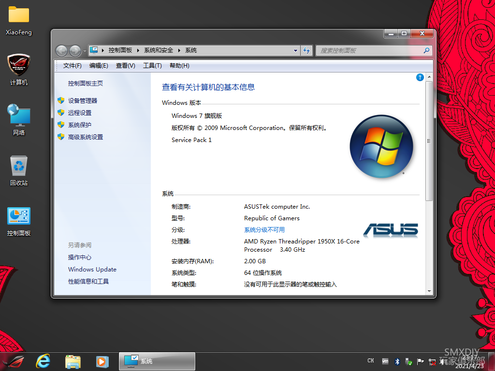Open Windows Update link
495x371 pixels.
pos(92,270)
